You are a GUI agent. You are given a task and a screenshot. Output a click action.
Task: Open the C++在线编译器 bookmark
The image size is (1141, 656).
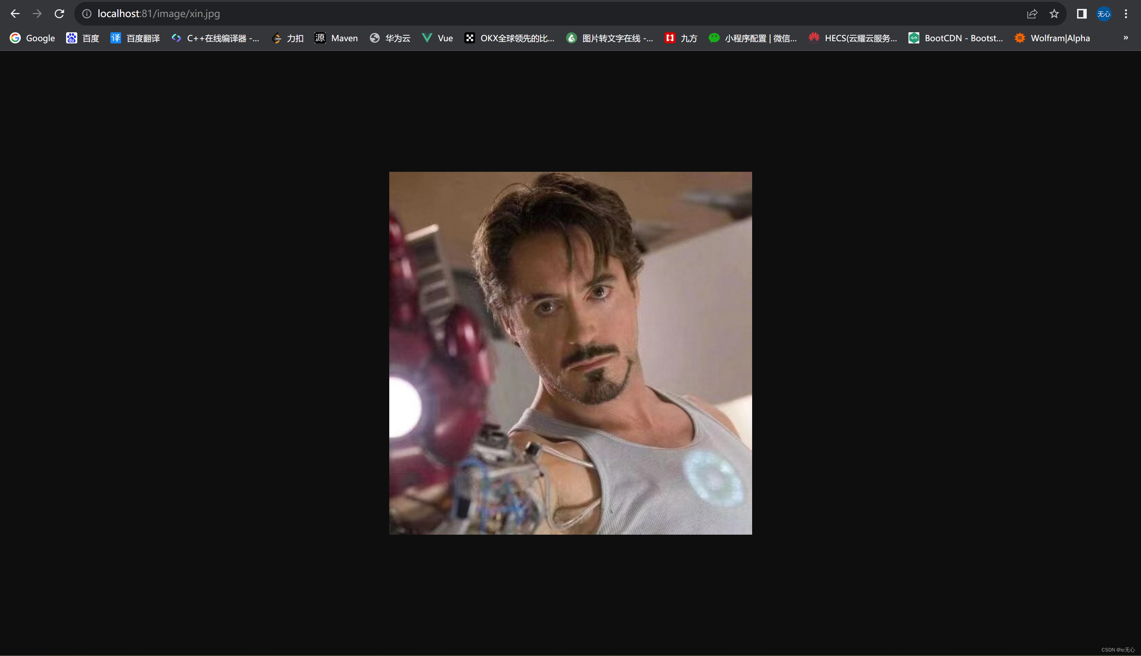[x=215, y=38]
